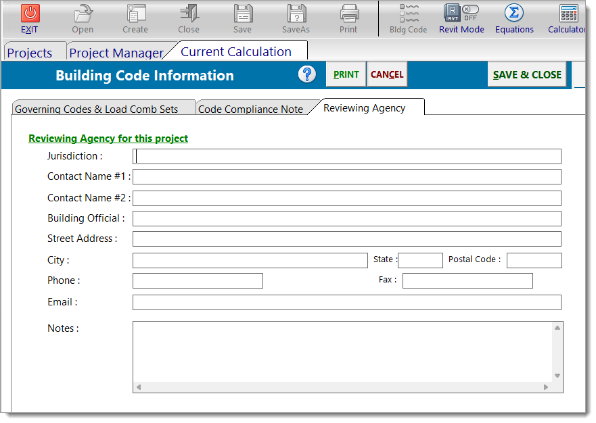Open a project using the Open icon
Image resolution: width=596 pixels, height=423 pixels.
(83, 18)
